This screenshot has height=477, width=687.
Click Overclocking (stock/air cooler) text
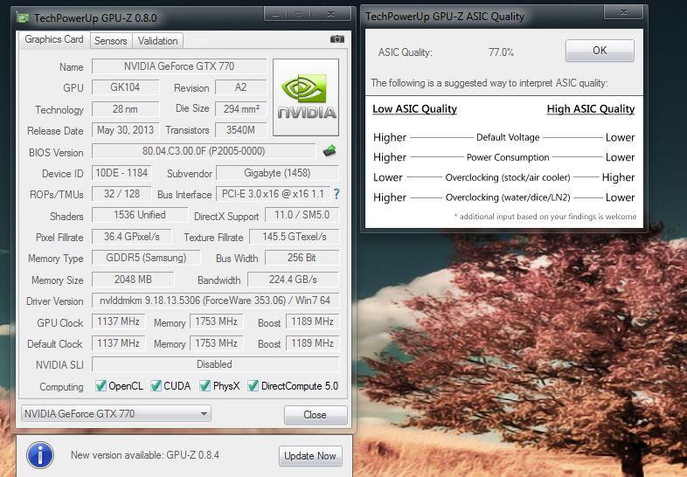pos(508,177)
